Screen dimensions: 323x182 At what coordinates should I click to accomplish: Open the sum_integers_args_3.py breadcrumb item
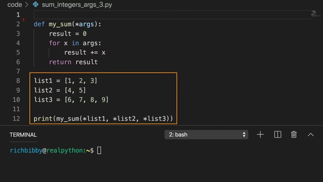77,5
